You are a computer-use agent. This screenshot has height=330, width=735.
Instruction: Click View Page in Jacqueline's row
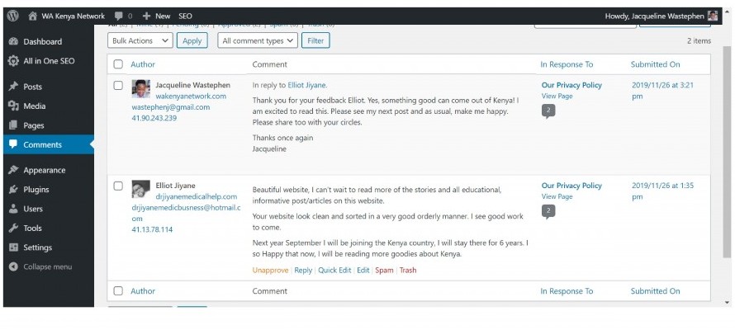point(557,96)
